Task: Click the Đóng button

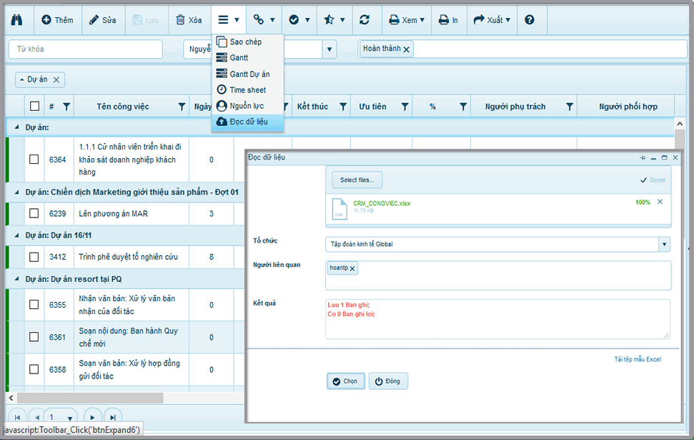Action: pos(388,381)
